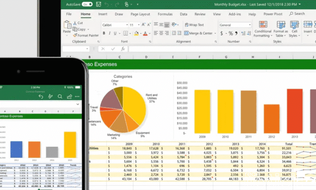Click the Percent Style icon
This screenshot has width=316, height=190.
click(x=231, y=34)
